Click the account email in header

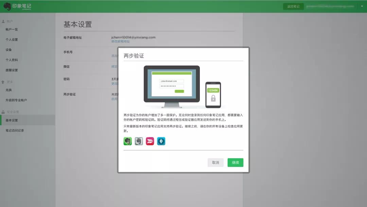pos(330,6)
